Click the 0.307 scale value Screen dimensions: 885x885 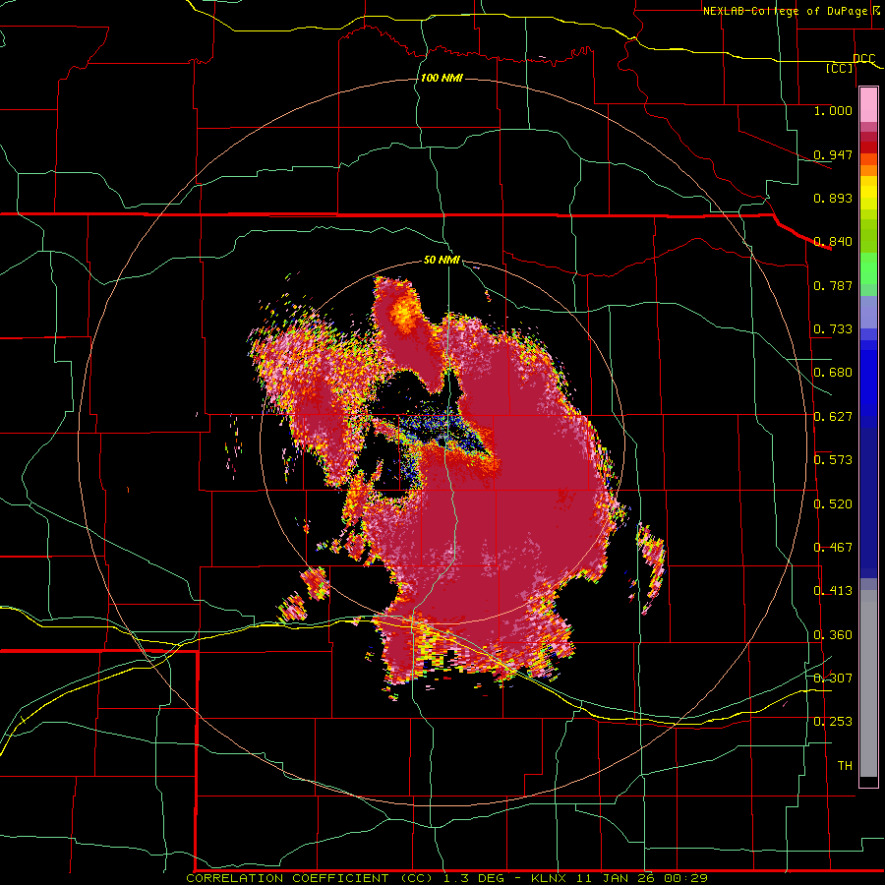[x=833, y=678]
